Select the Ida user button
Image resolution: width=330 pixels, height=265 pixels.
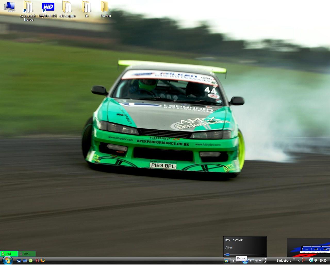click(27, 254)
